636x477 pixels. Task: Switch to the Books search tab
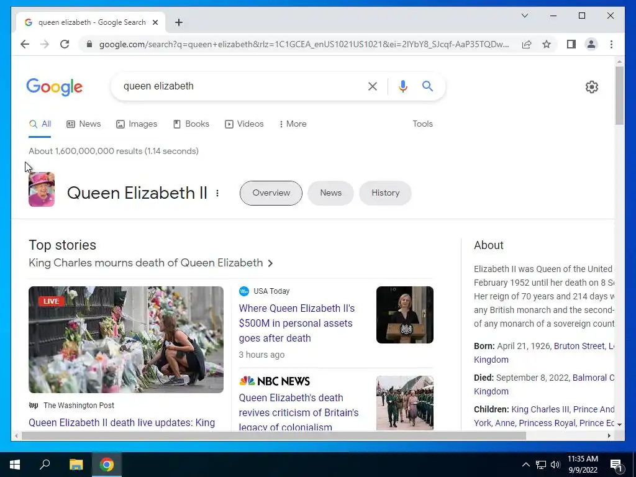click(x=191, y=124)
